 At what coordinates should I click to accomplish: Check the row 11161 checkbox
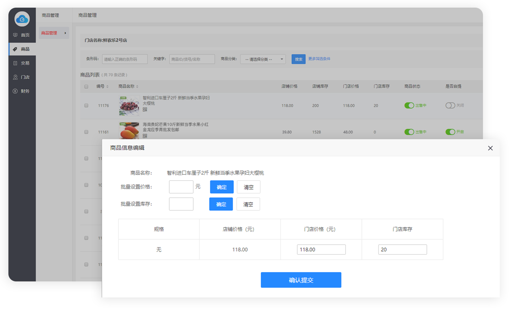coord(86,132)
